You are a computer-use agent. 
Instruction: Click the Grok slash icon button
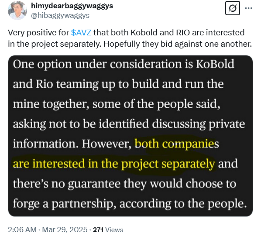233,8
